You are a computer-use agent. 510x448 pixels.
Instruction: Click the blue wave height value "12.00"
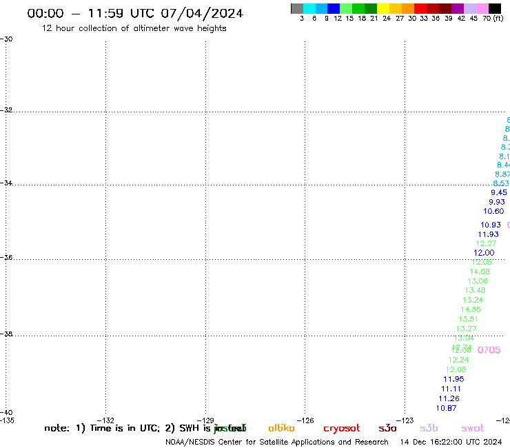[484, 253]
